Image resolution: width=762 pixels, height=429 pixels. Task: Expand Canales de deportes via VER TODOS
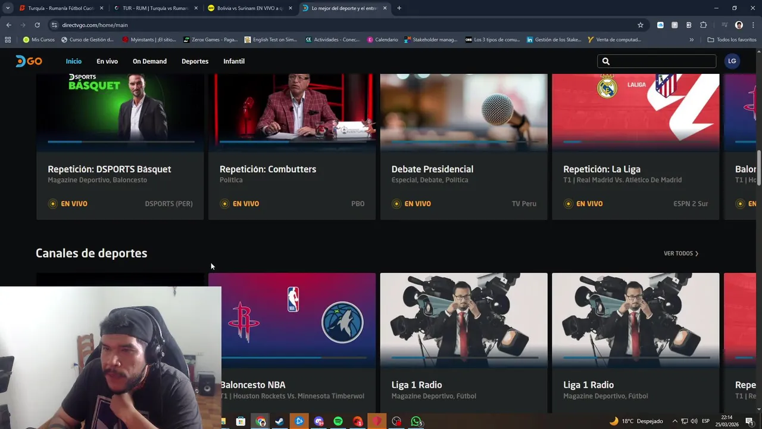(x=681, y=253)
